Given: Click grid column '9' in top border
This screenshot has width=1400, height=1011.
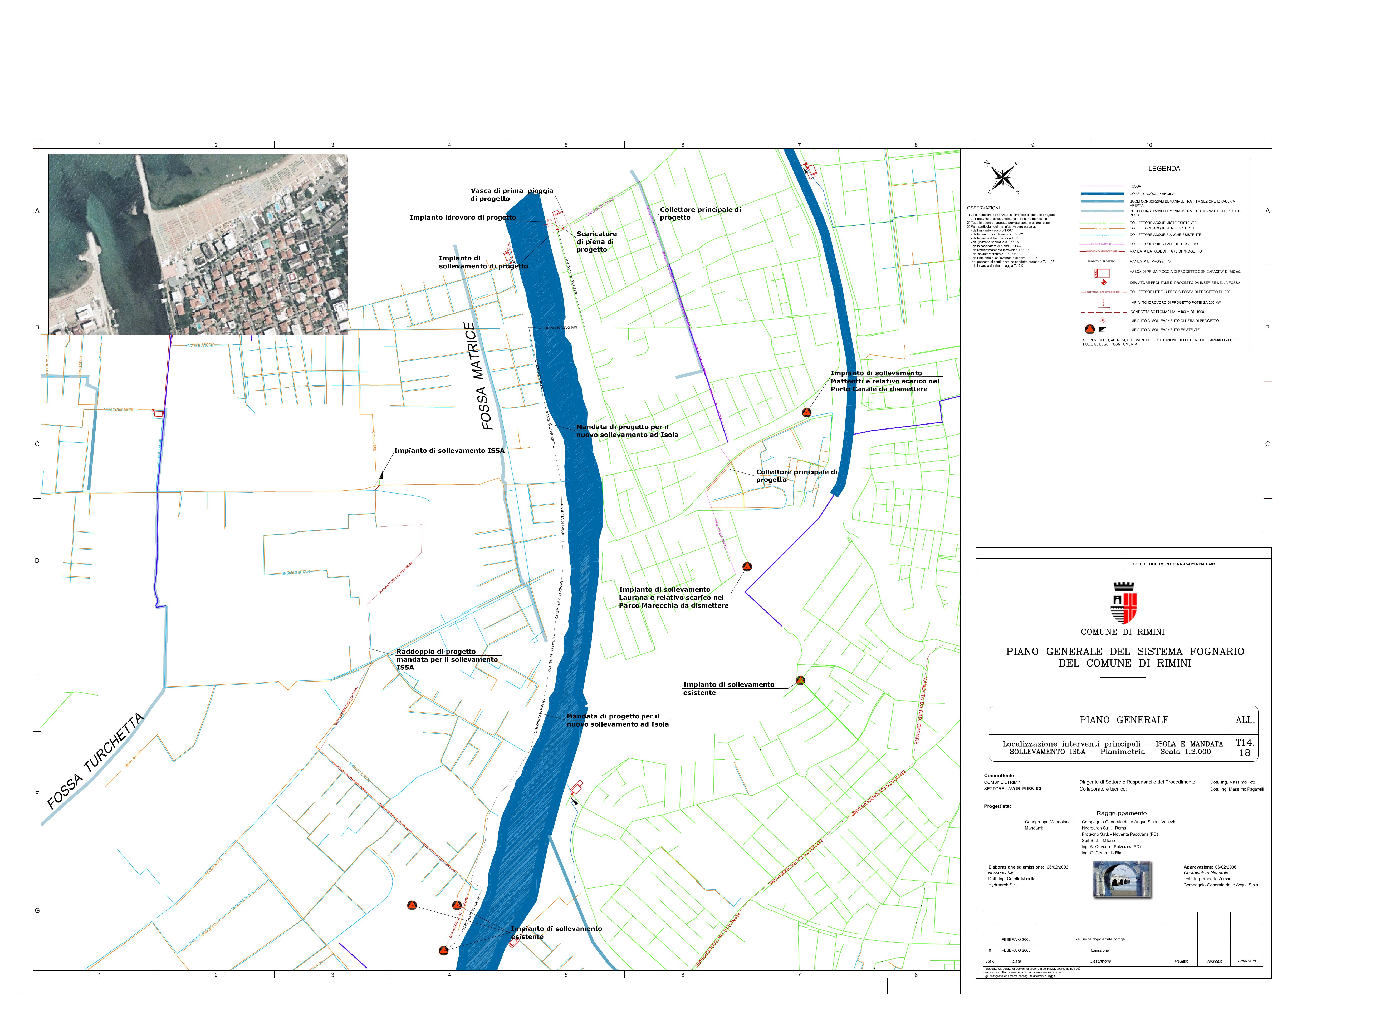Looking at the screenshot, I should pos(1033,145).
